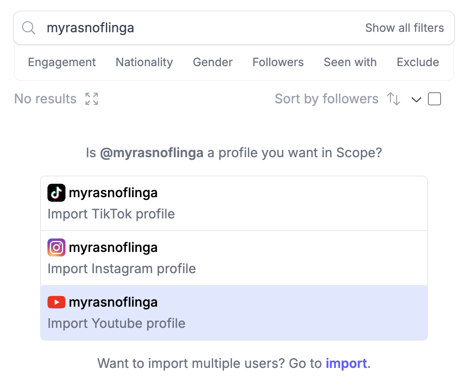468x392 pixels.
Task: Import the TikTok profile for myrasnoflinga
Action: click(234, 203)
